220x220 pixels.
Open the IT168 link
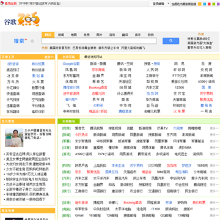156,209
